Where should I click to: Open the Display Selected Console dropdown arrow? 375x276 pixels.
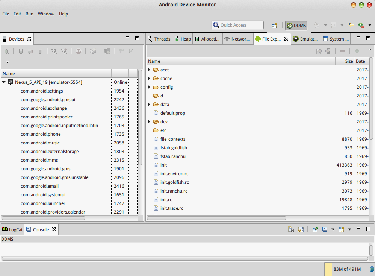[333, 229]
